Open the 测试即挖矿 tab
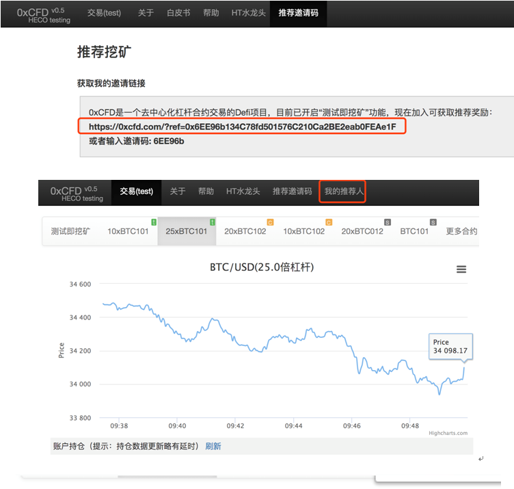Image resolution: width=514 pixels, height=489 pixels. point(70,231)
